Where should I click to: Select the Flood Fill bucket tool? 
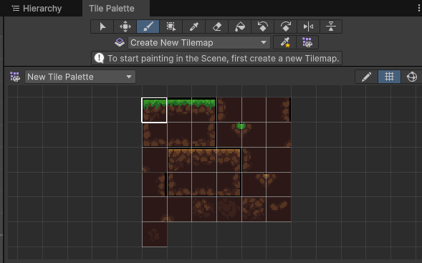[x=239, y=27]
